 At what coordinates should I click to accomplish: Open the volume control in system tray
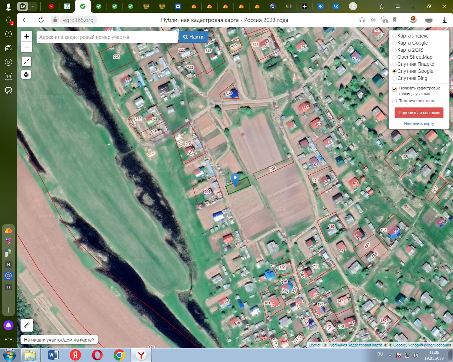point(415,355)
